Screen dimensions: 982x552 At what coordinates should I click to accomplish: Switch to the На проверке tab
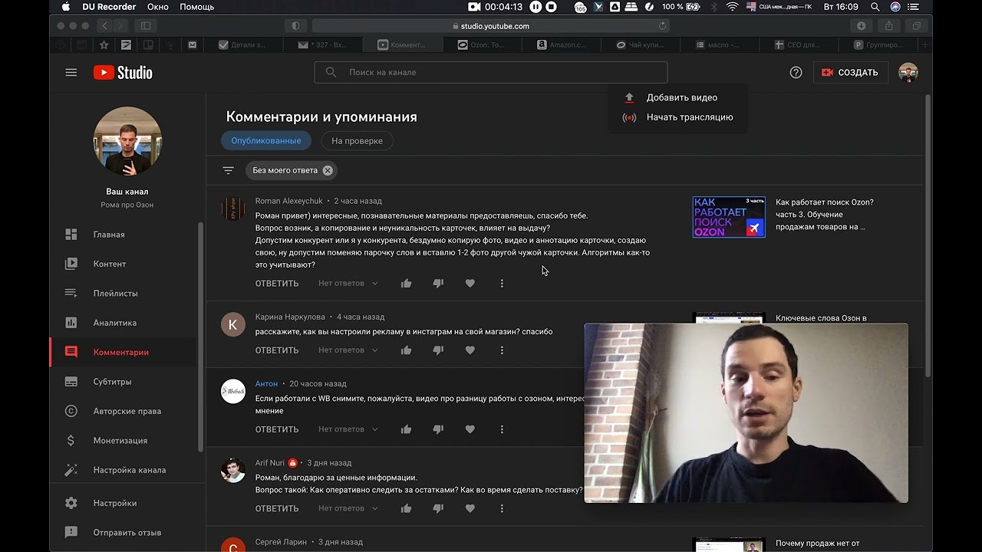(x=358, y=141)
